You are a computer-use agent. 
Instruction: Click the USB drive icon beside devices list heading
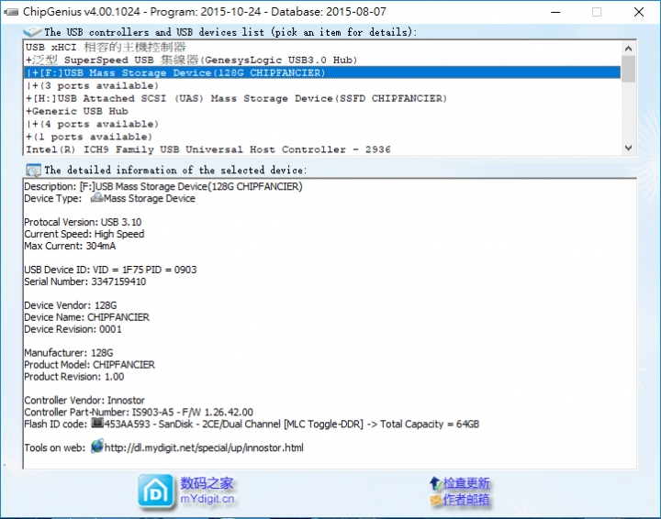pos(32,31)
